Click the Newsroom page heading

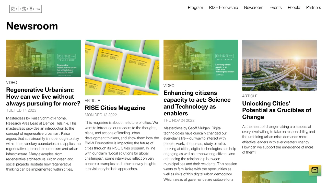pos(32,26)
